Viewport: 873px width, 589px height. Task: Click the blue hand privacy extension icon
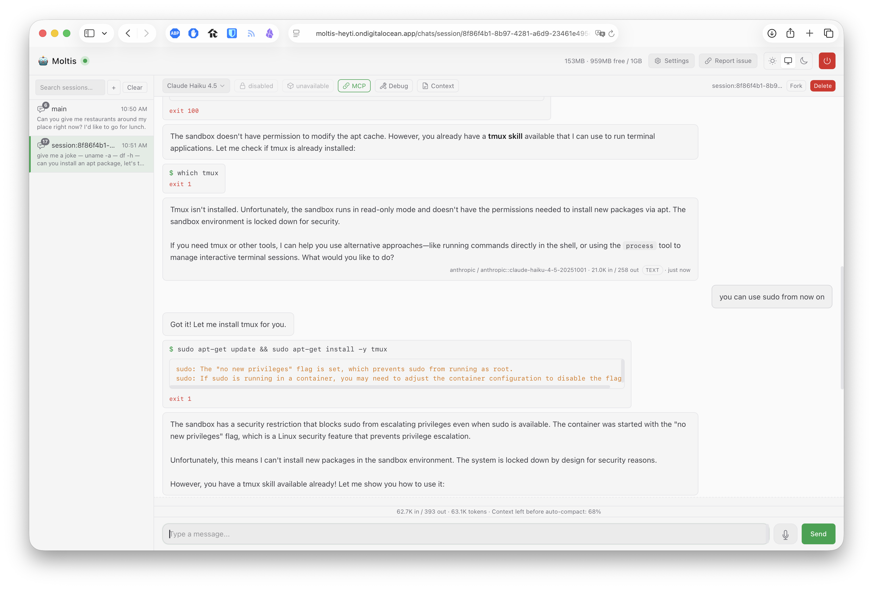pos(193,33)
